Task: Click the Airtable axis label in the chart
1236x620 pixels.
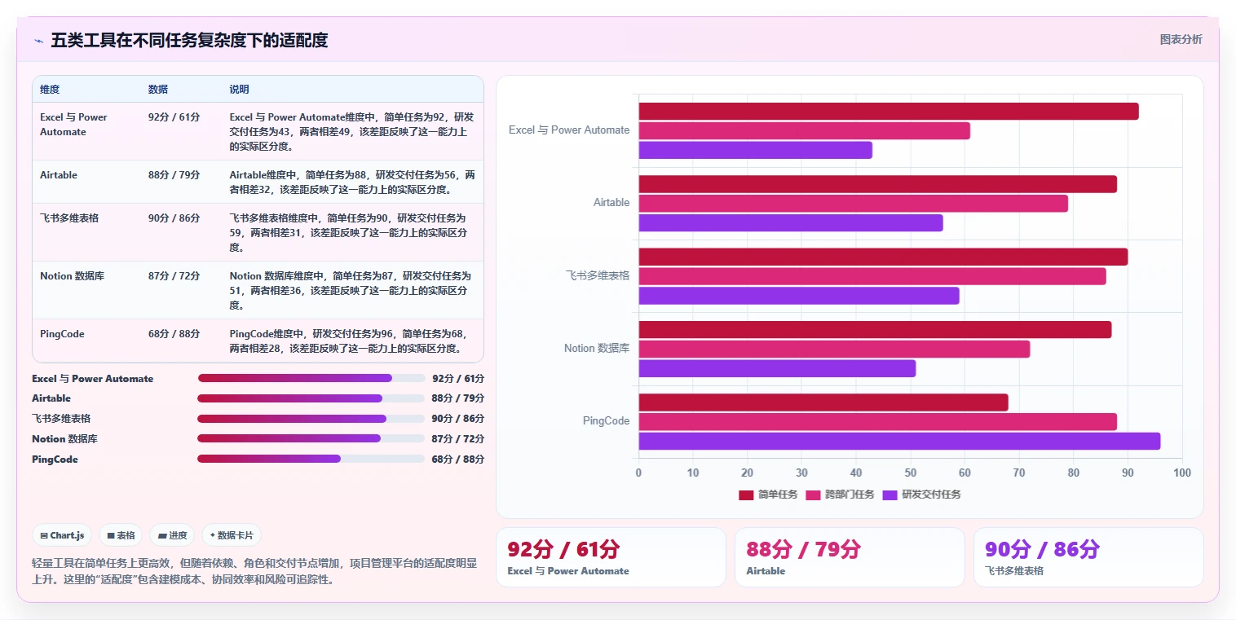Action: pyautogui.click(x=611, y=202)
